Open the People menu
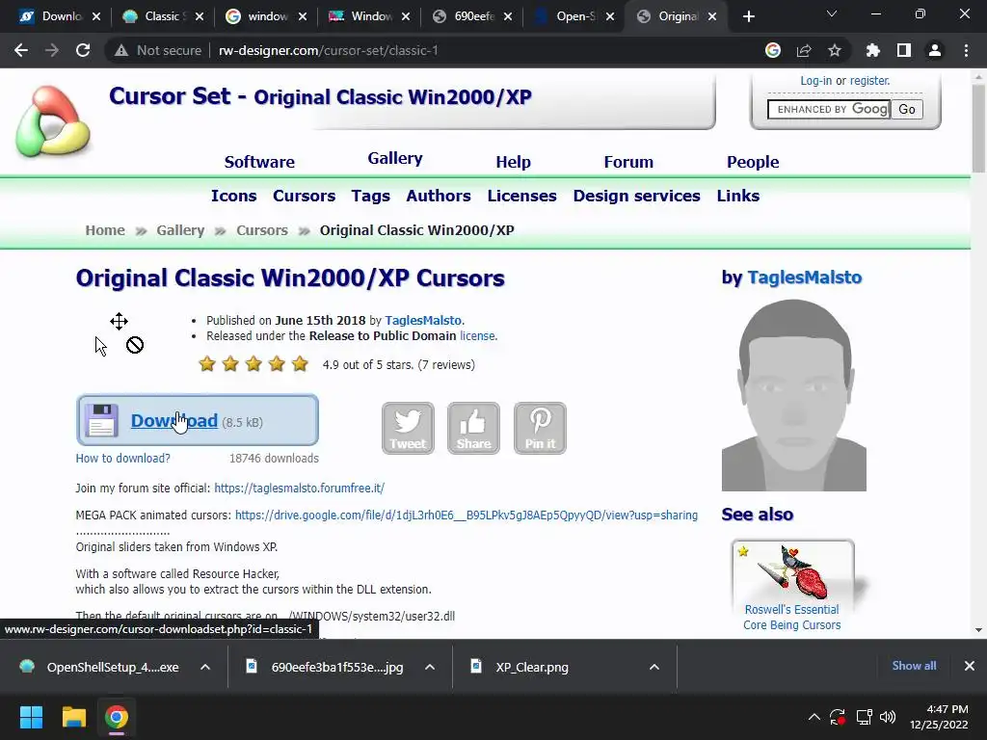 [753, 162]
